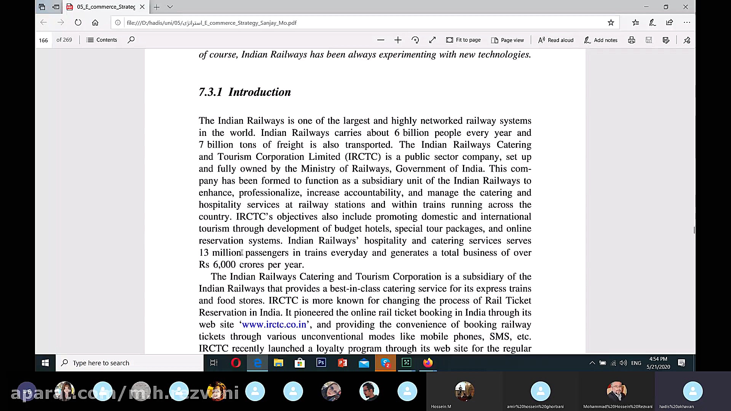Follow the www.irctc.co.in link
The image size is (731, 411).
point(274,325)
